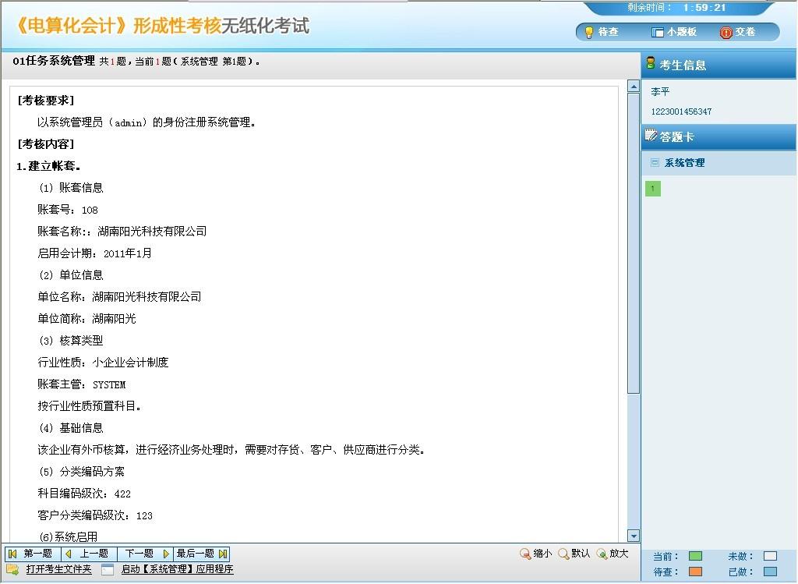Click the 第一题 first-question button

[33, 555]
